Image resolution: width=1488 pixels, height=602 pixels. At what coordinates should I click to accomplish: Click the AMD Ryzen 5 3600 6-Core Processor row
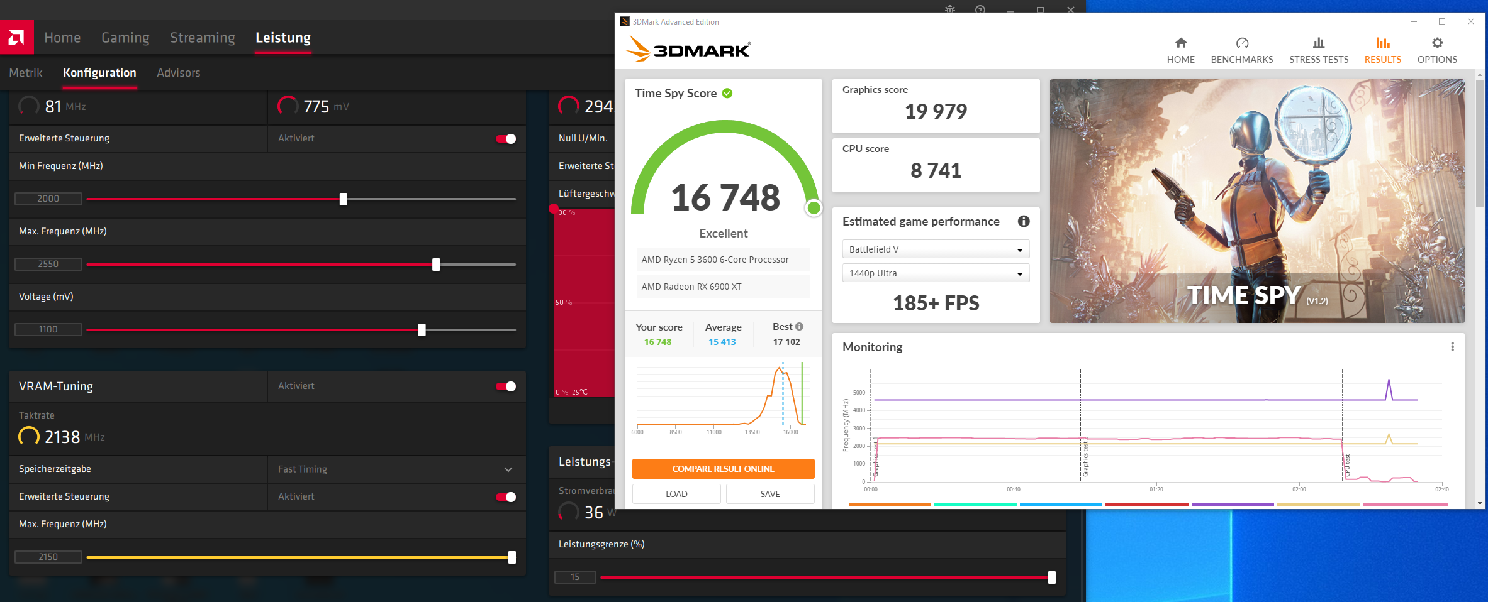tap(723, 260)
